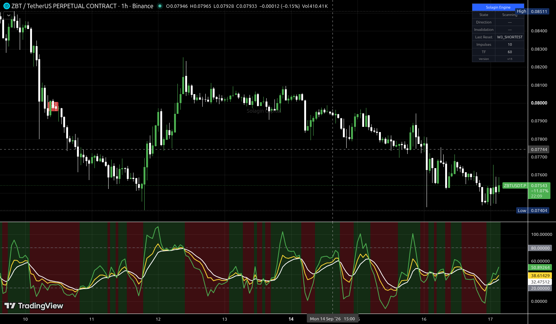Click the crosshair price label 0.07744
Image resolution: width=556 pixels, height=324 pixels.
[539, 150]
